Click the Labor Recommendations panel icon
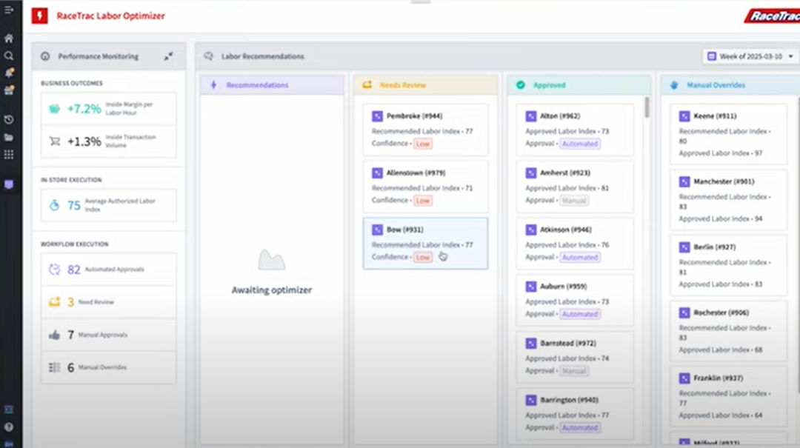Image resolution: width=800 pixels, height=448 pixels. pos(208,56)
